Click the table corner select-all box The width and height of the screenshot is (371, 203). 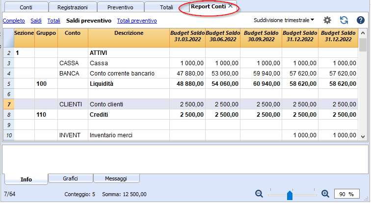click(x=9, y=38)
